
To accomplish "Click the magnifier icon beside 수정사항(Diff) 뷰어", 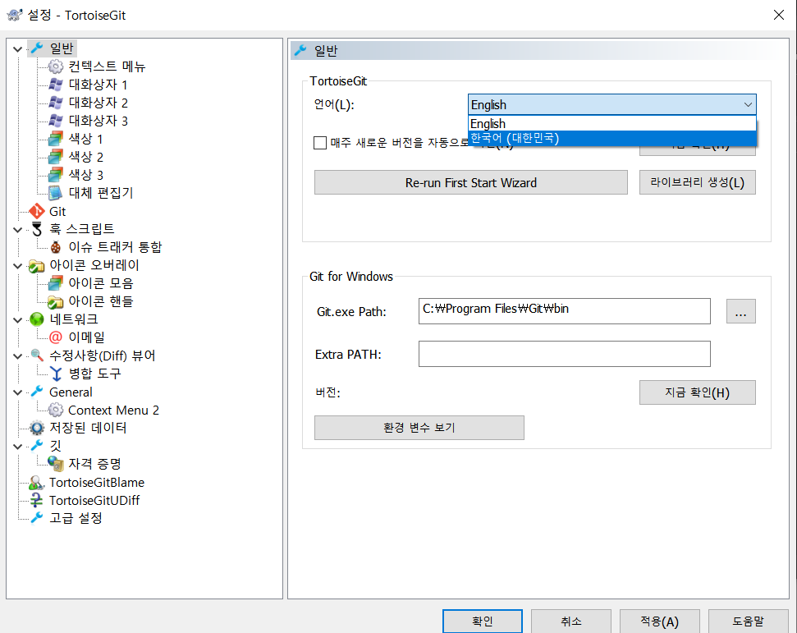I will 37,355.
